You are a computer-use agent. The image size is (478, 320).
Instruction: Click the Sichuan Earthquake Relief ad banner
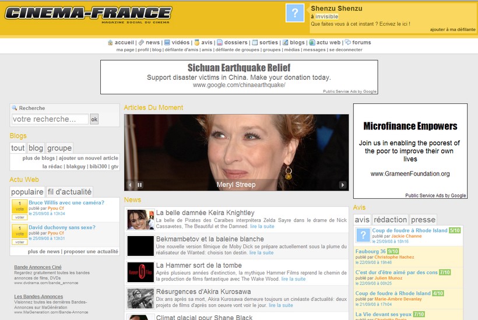(x=239, y=77)
